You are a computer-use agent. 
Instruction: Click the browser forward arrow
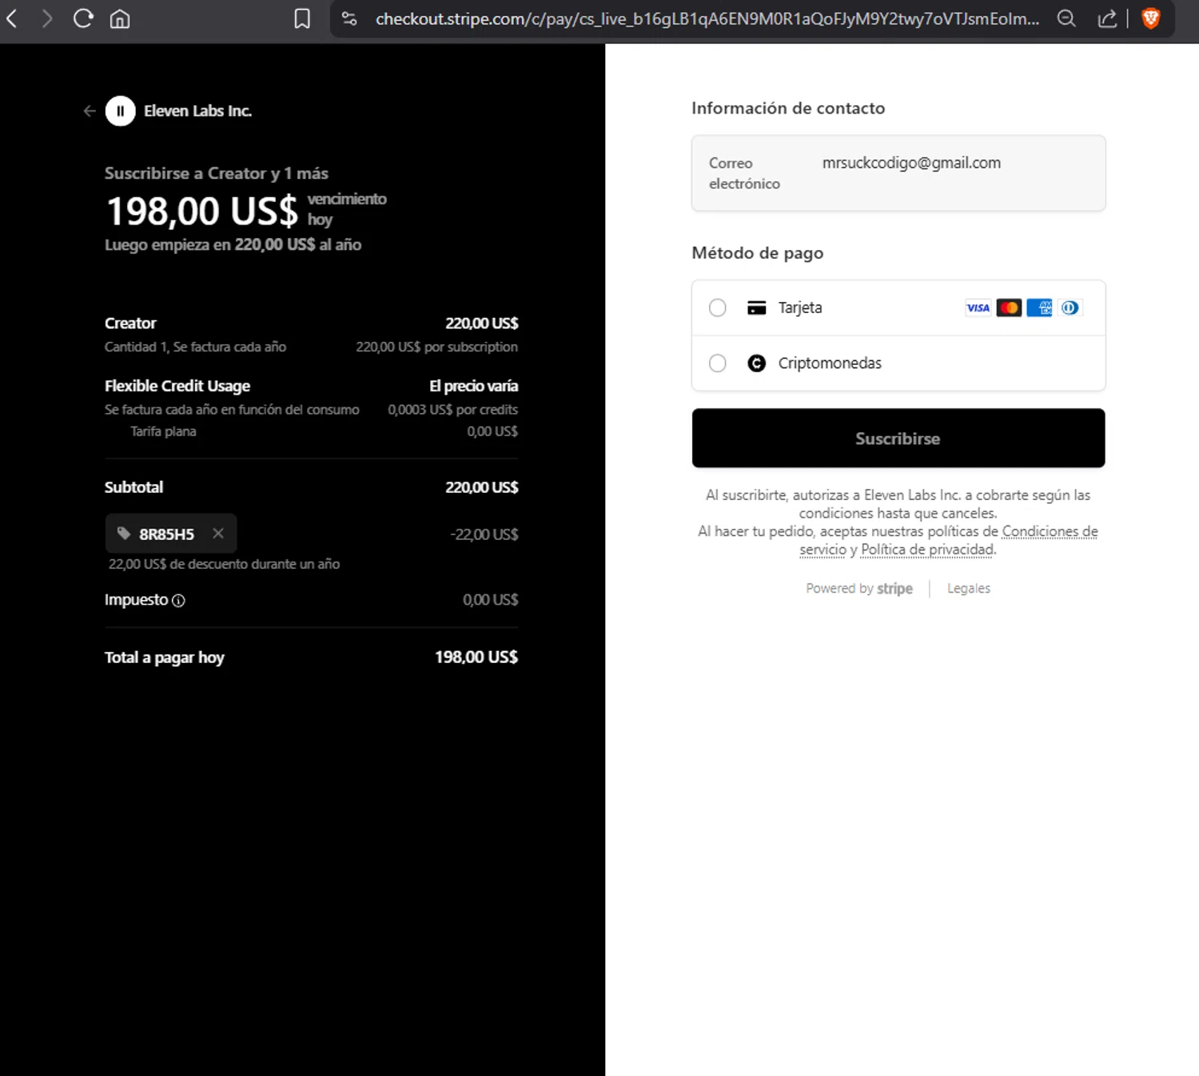click(x=46, y=18)
